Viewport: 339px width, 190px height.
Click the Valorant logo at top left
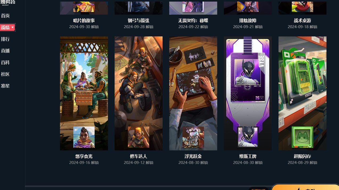pyautogui.click(x=7, y=2)
